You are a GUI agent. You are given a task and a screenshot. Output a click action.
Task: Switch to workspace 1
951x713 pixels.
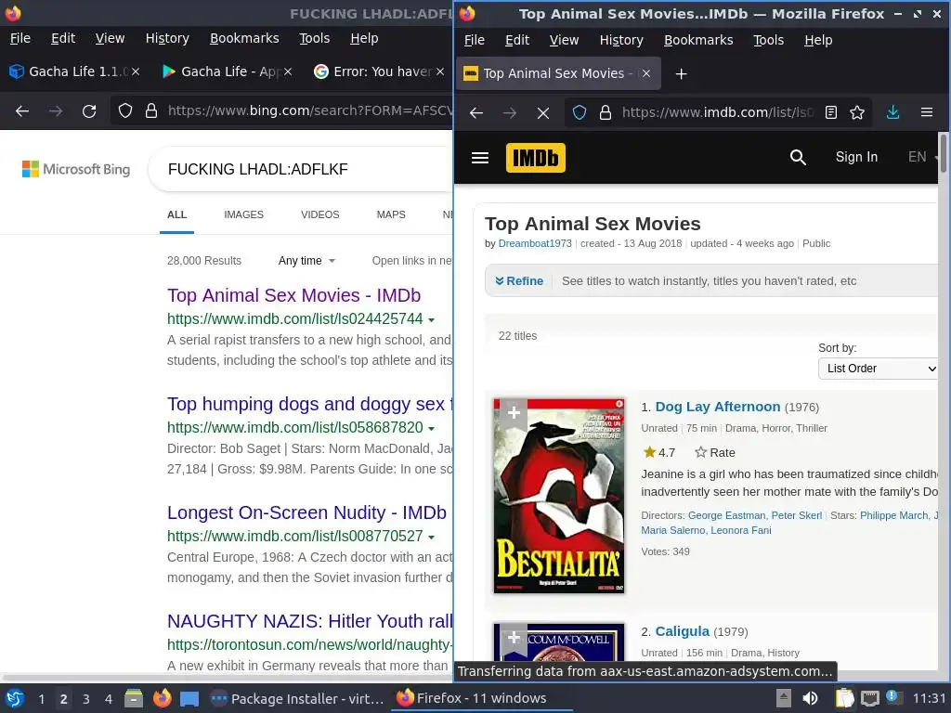click(x=41, y=699)
